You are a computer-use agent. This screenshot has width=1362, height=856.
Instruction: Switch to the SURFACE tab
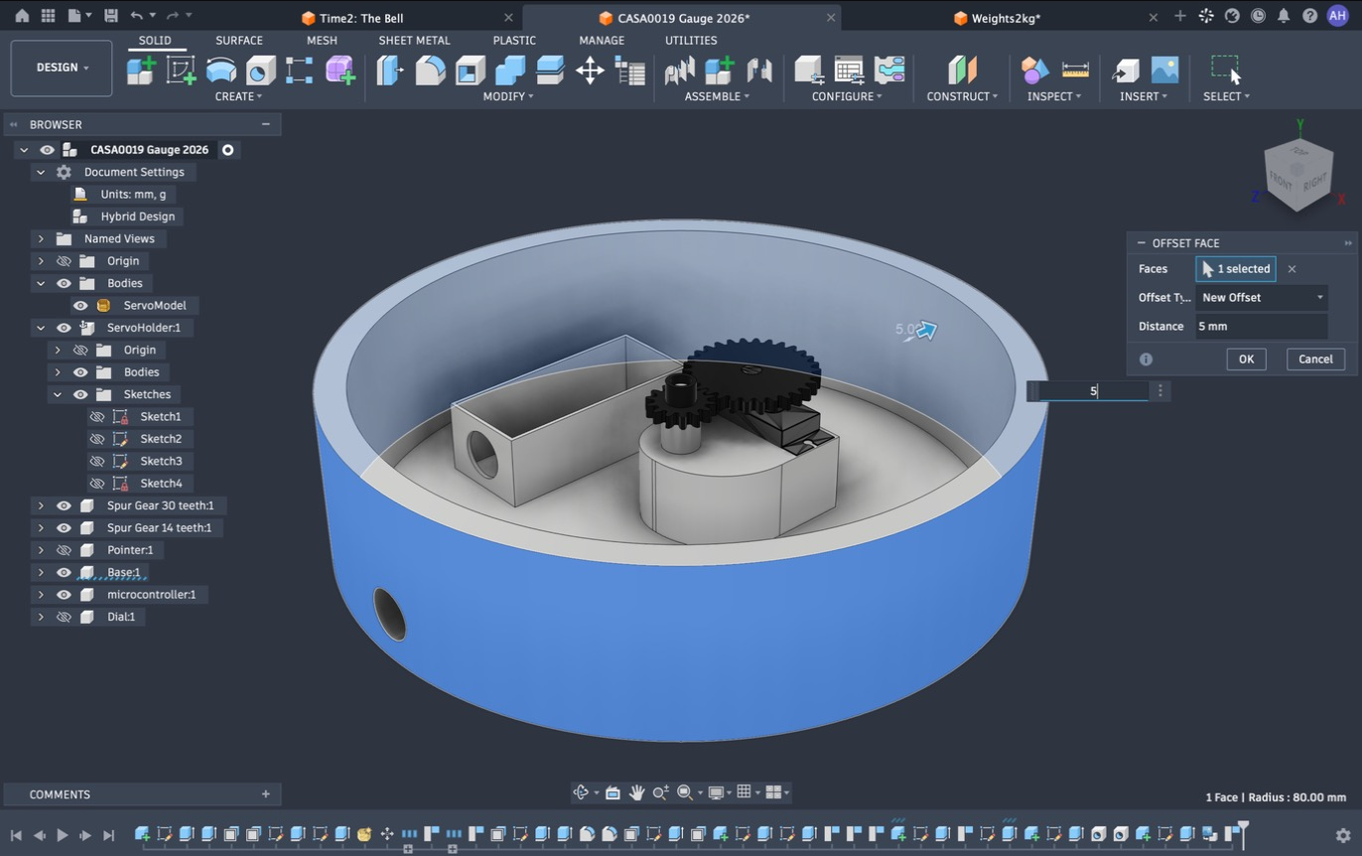pyautogui.click(x=239, y=40)
